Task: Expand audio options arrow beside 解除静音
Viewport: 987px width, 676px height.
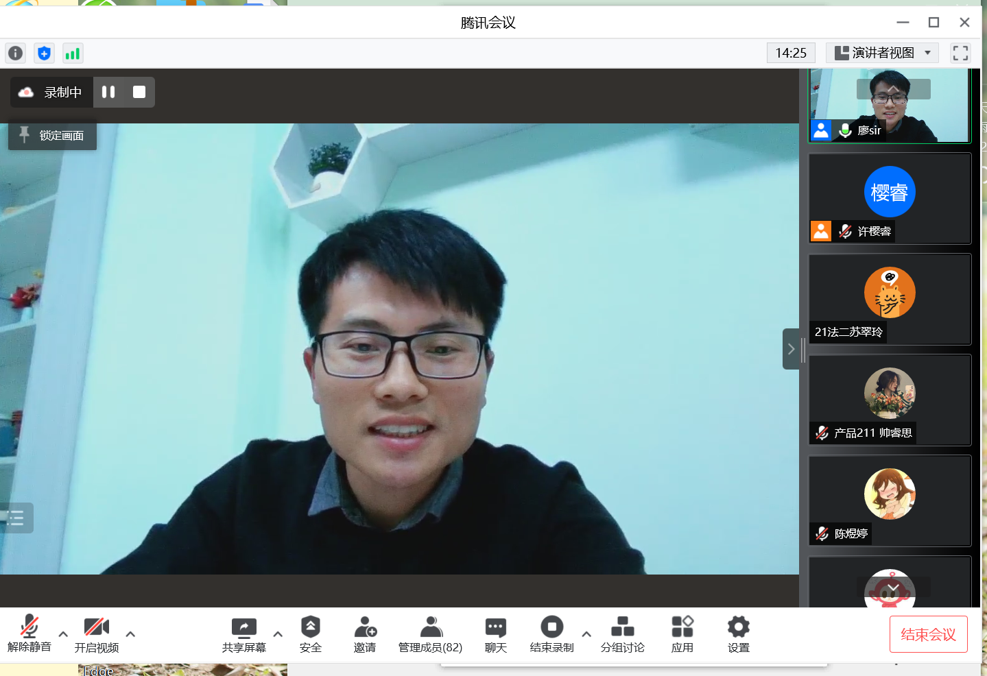Action: (x=63, y=634)
